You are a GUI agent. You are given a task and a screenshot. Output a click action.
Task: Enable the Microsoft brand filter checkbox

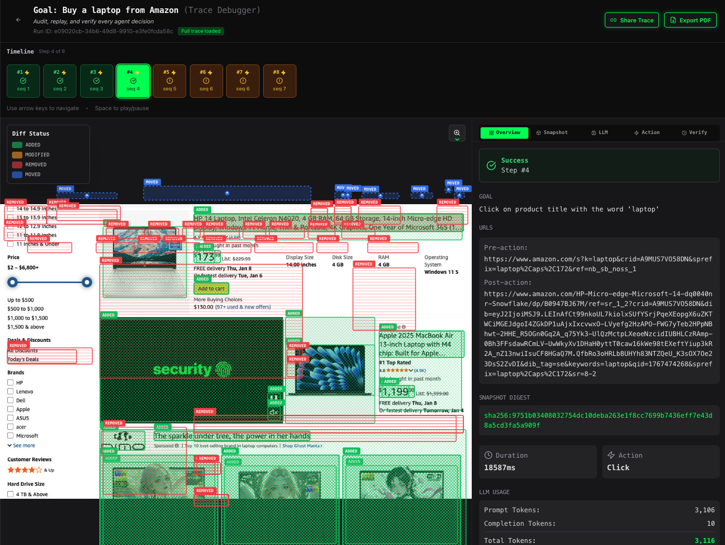pos(10,435)
